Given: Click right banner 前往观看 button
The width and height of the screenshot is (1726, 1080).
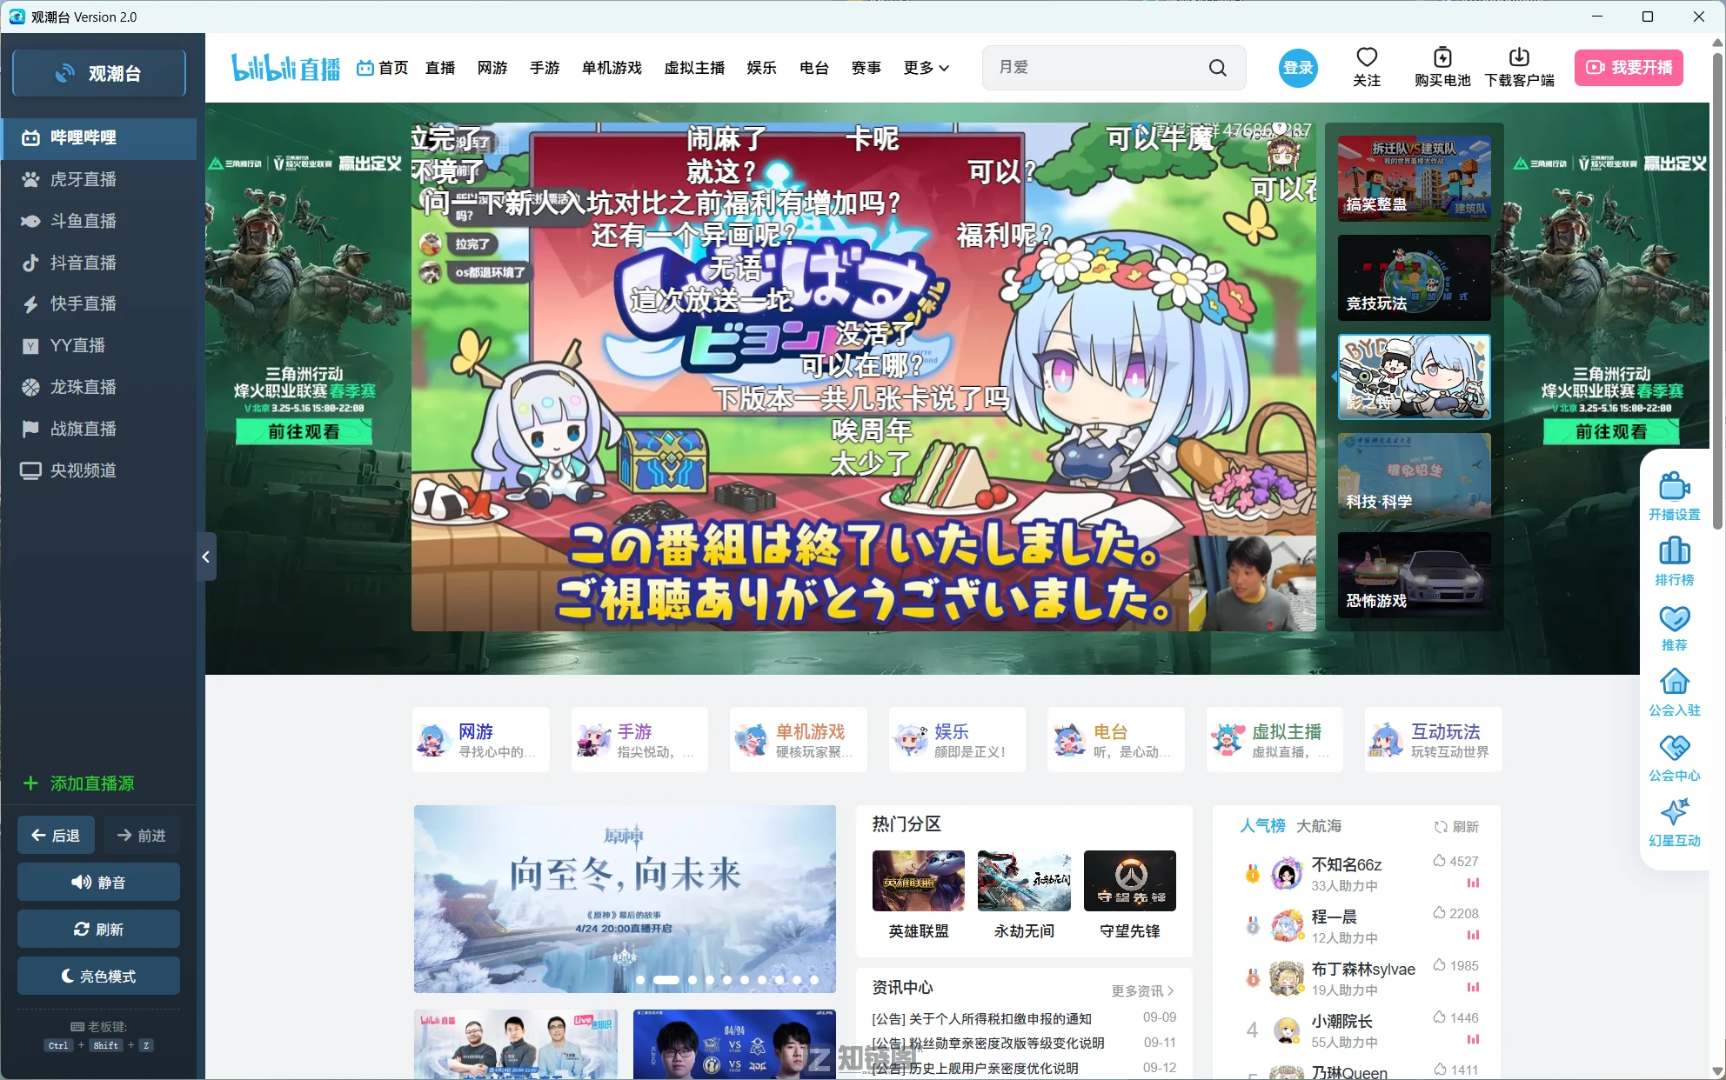Looking at the screenshot, I should pyautogui.click(x=1611, y=432).
